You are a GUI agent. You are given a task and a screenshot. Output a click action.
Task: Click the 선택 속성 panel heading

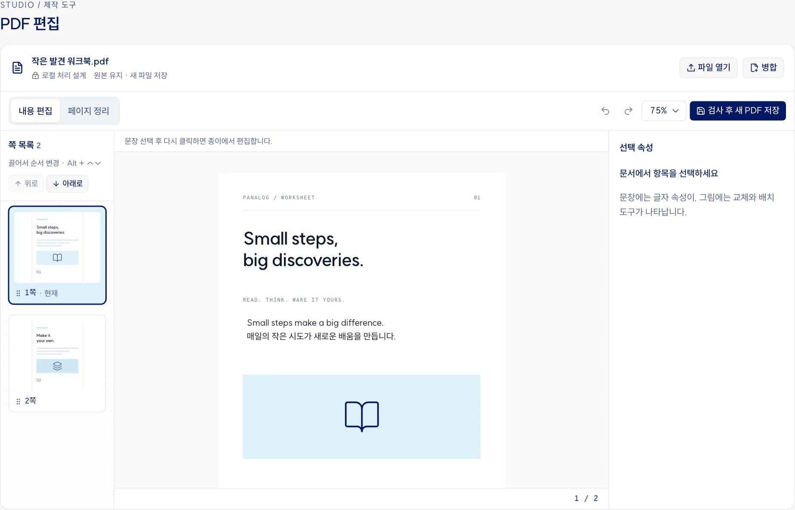pyautogui.click(x=636, y=148)
